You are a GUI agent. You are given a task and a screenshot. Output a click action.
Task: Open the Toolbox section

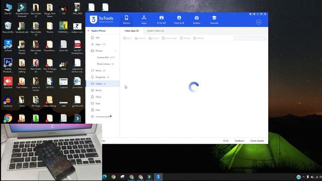pos(197,20)
